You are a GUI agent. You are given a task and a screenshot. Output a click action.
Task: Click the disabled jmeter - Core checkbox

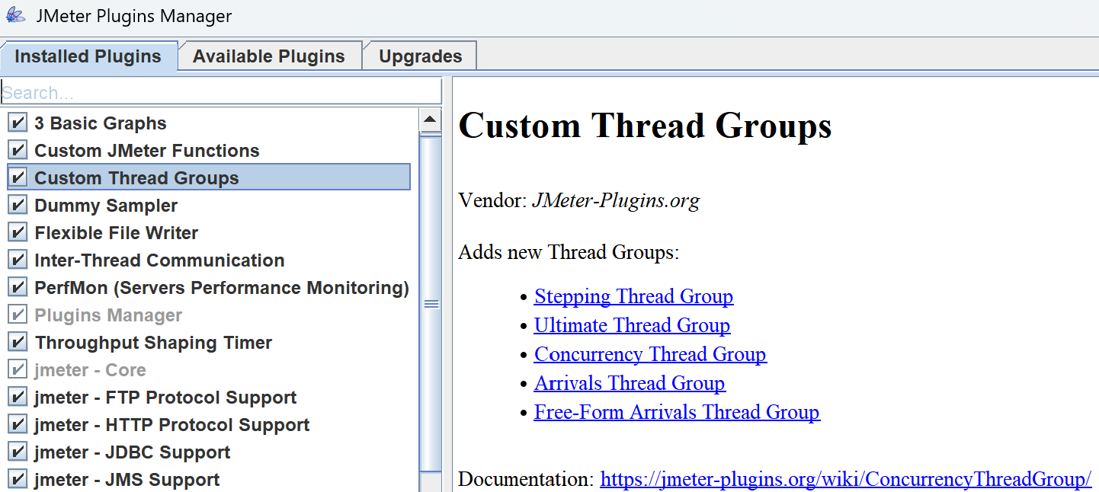pos(18,370)
